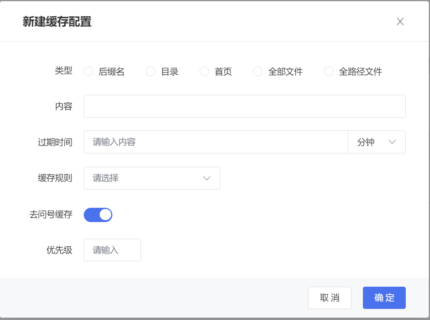Click the 优先级 input field
Viewport: 430px width, 320px height.
coord(112,250)
